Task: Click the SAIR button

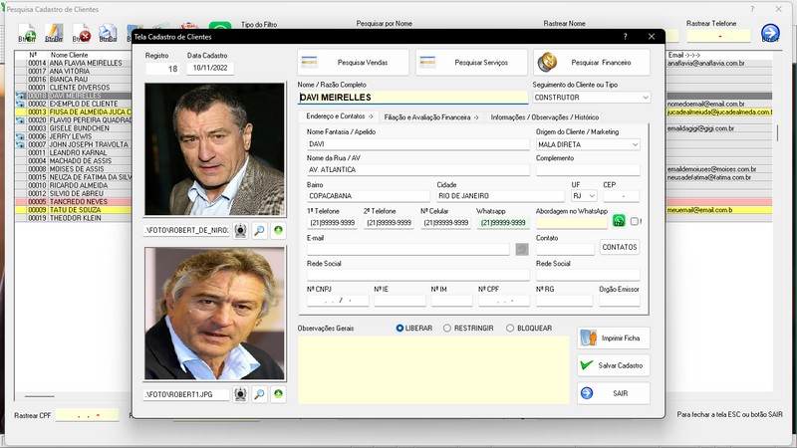Action: pyautogui.click(x=613, y=393)
